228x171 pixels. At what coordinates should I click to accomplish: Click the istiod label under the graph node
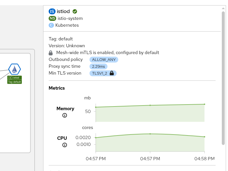point(15,78)
